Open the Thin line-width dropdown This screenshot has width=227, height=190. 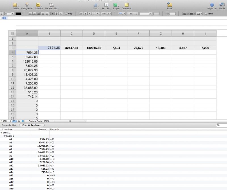click(133, 14)
